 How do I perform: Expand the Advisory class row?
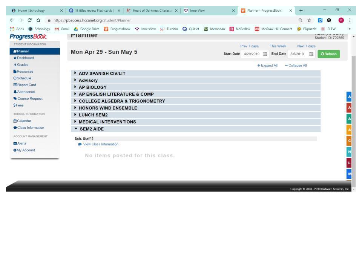[x=196, y=81]
